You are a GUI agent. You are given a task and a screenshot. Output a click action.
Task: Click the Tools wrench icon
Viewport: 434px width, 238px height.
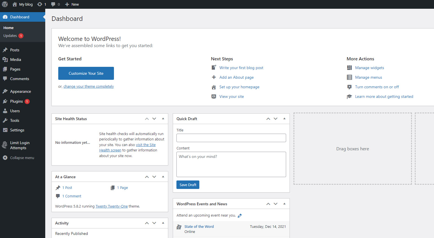point(5,120)
